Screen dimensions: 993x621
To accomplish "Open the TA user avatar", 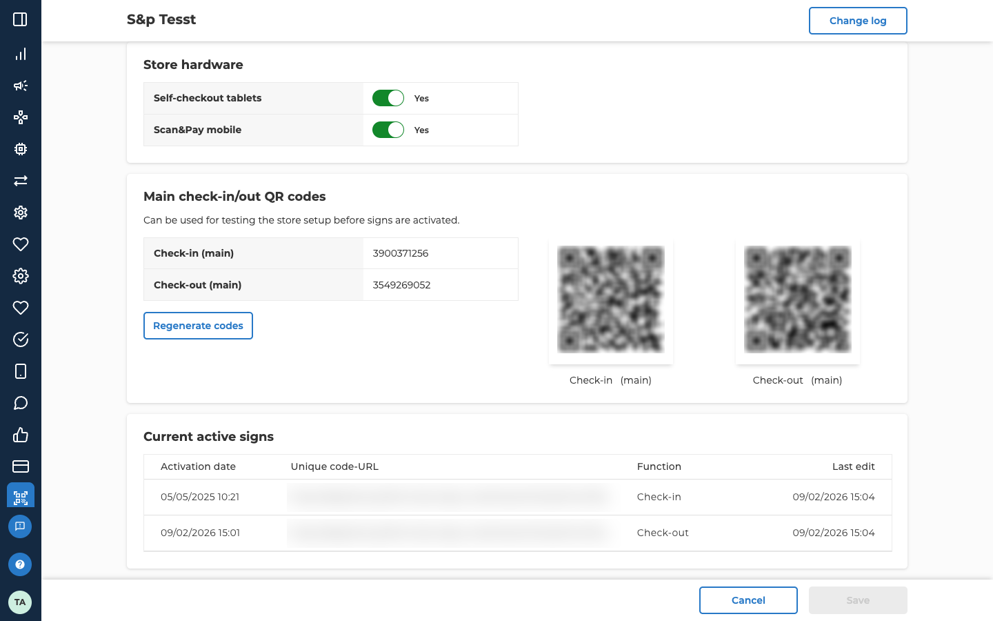I will pyautogui.click(x=20, y=602).
